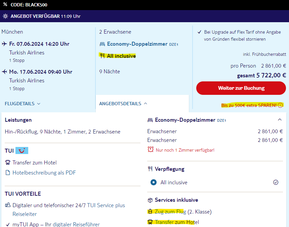Click the box icon beside Services inklusive
289x227 pixels.
150,200
